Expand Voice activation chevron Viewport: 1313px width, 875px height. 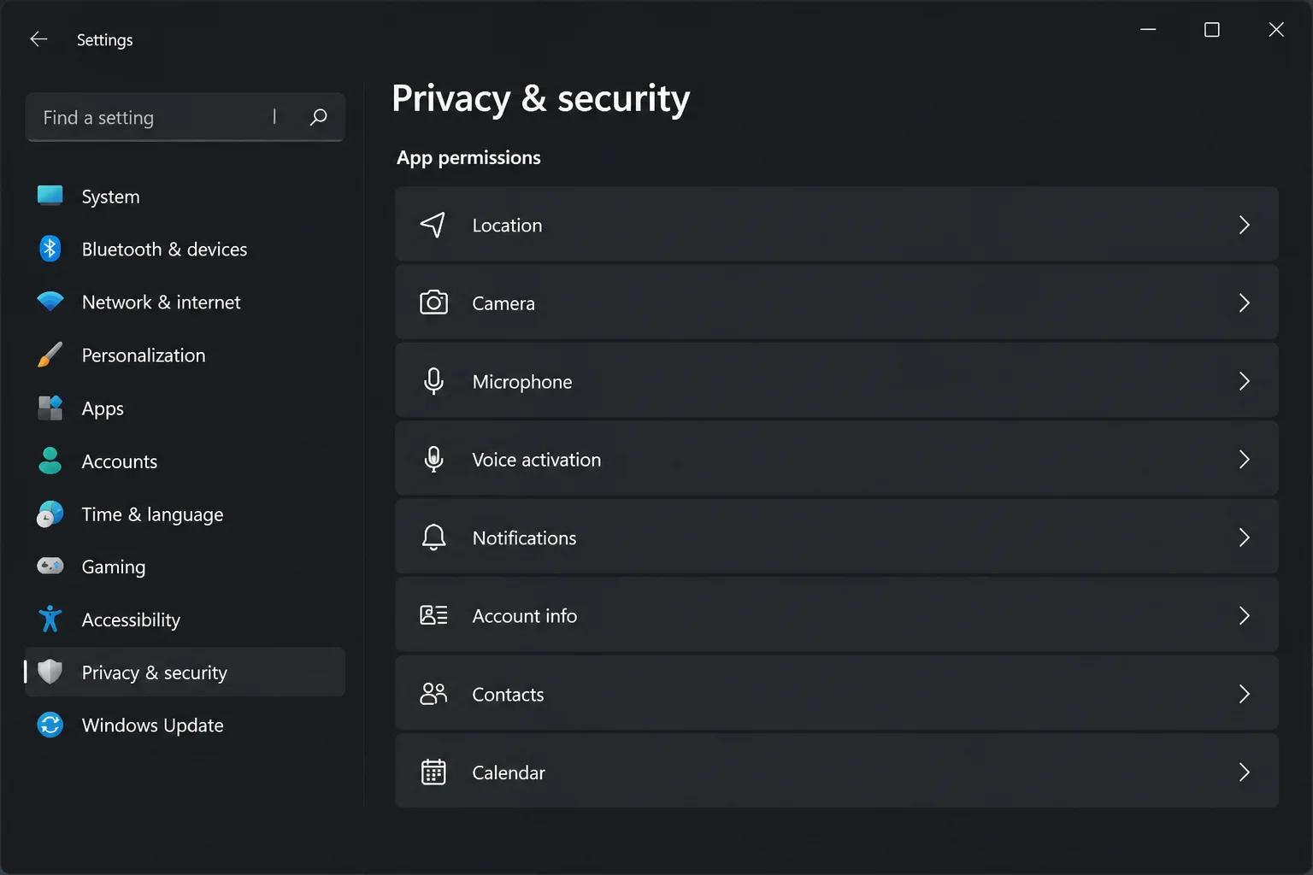click(x=1244, y=459)
